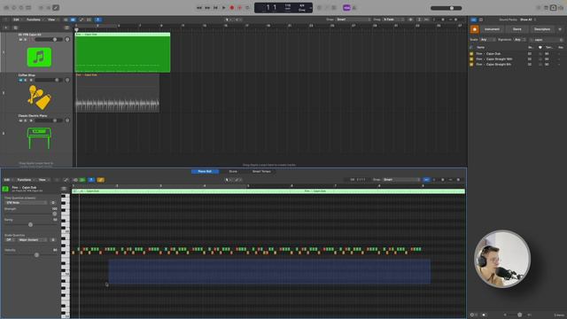
Task: Fast-forward the transport
Action: click(207, 8)
